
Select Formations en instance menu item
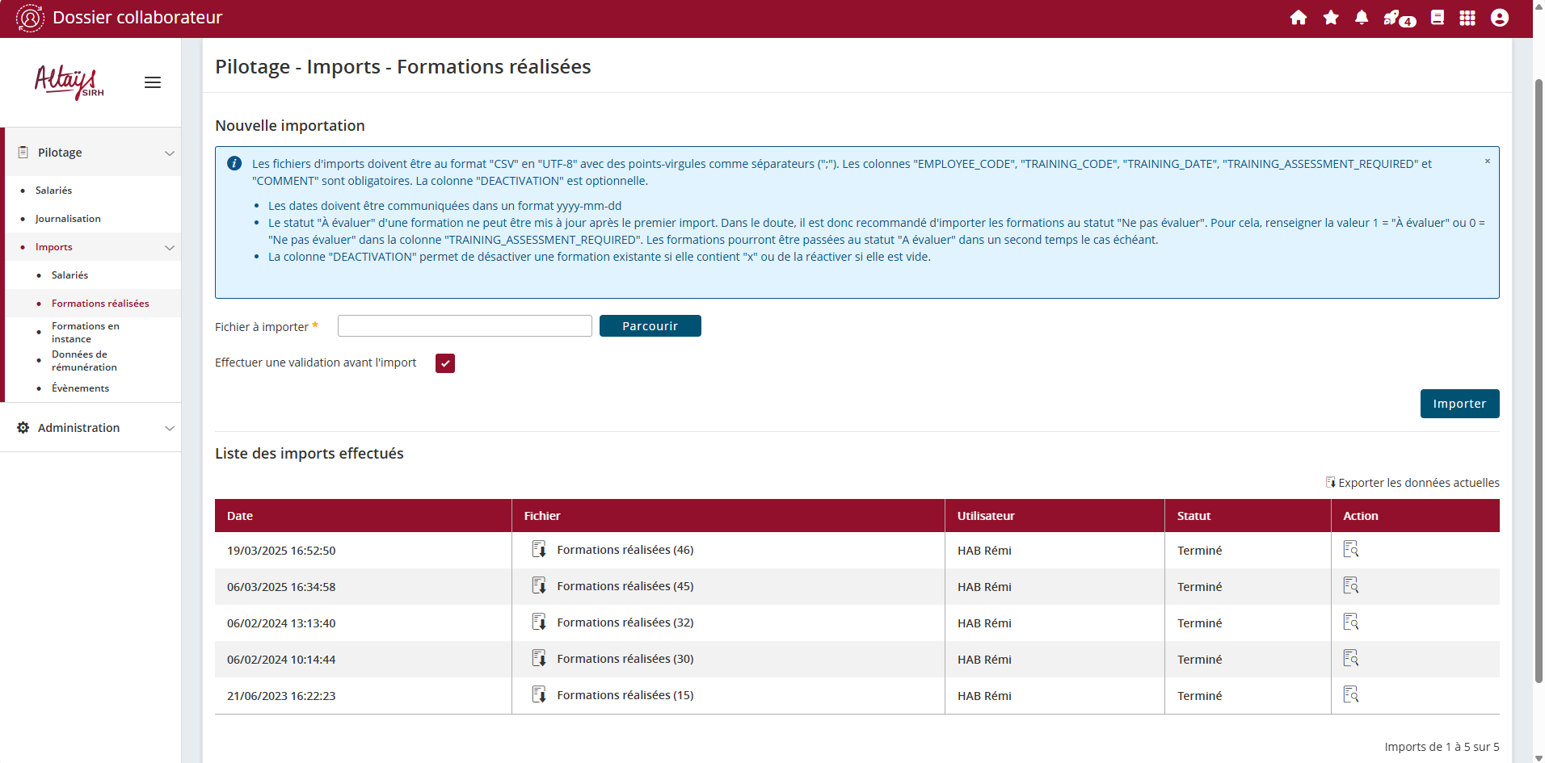(85, 332)
